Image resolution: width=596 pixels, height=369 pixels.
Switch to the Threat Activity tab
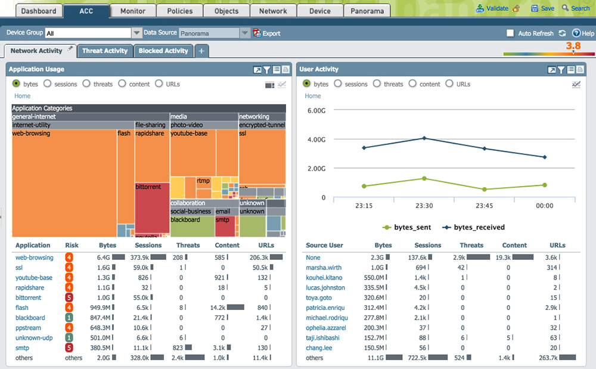(x=105, y=51)
